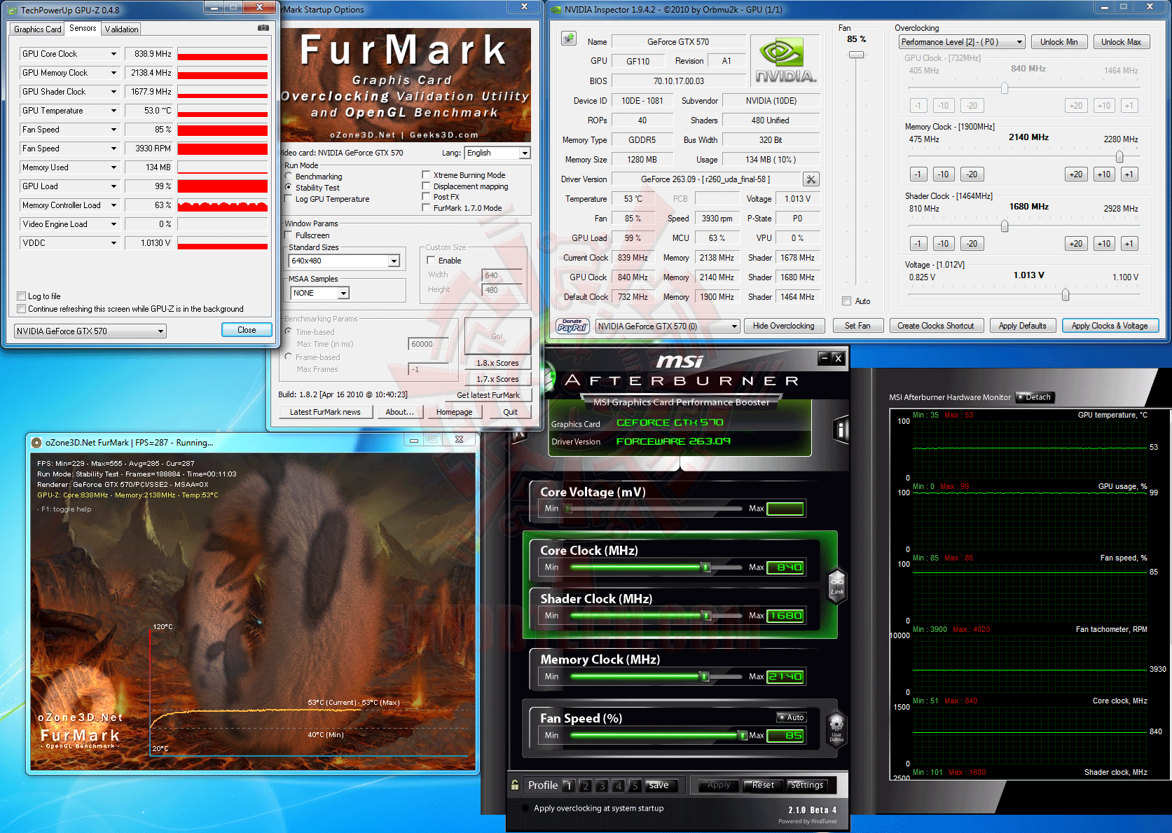The width and height of the screenshot is (1172, 833).
Task: Open MSAA Samples dropdown
Action: [319, 293]
